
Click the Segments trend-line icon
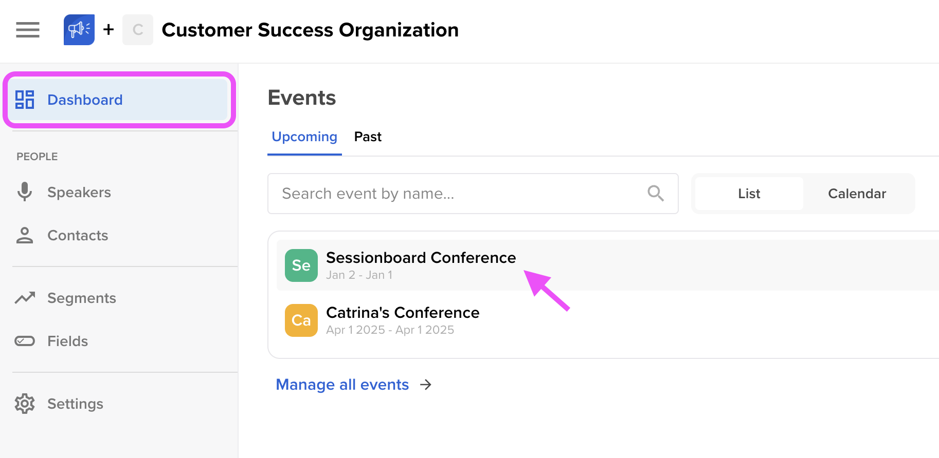coord(25,298)
